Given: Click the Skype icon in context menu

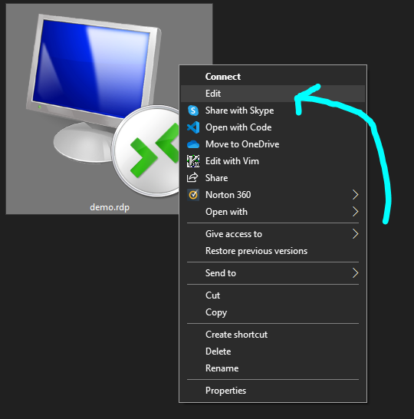Looking at the screenshot, I should pos(193,111).
